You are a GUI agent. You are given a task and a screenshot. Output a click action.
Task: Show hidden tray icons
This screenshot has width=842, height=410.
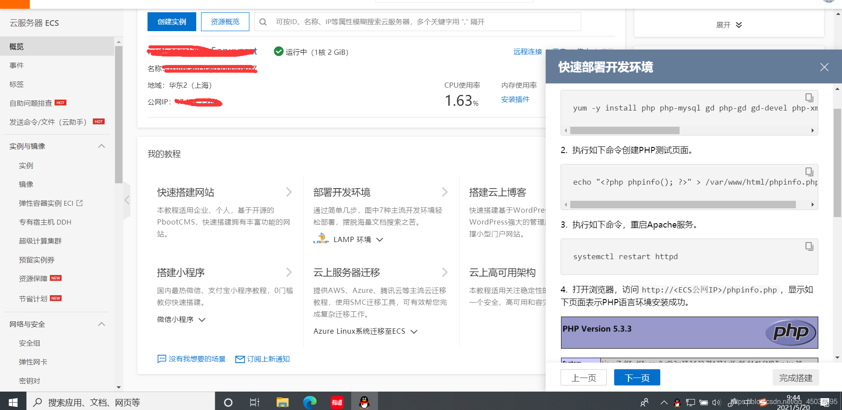click(664, 403)
